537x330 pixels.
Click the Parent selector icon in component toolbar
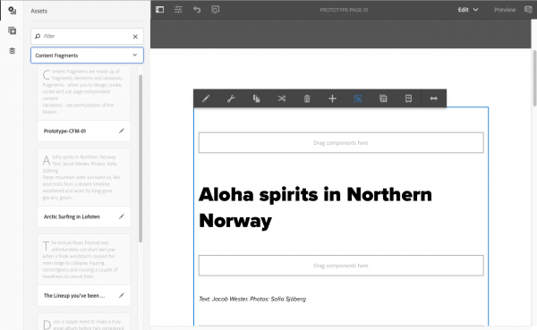click(x=408, y=98)
